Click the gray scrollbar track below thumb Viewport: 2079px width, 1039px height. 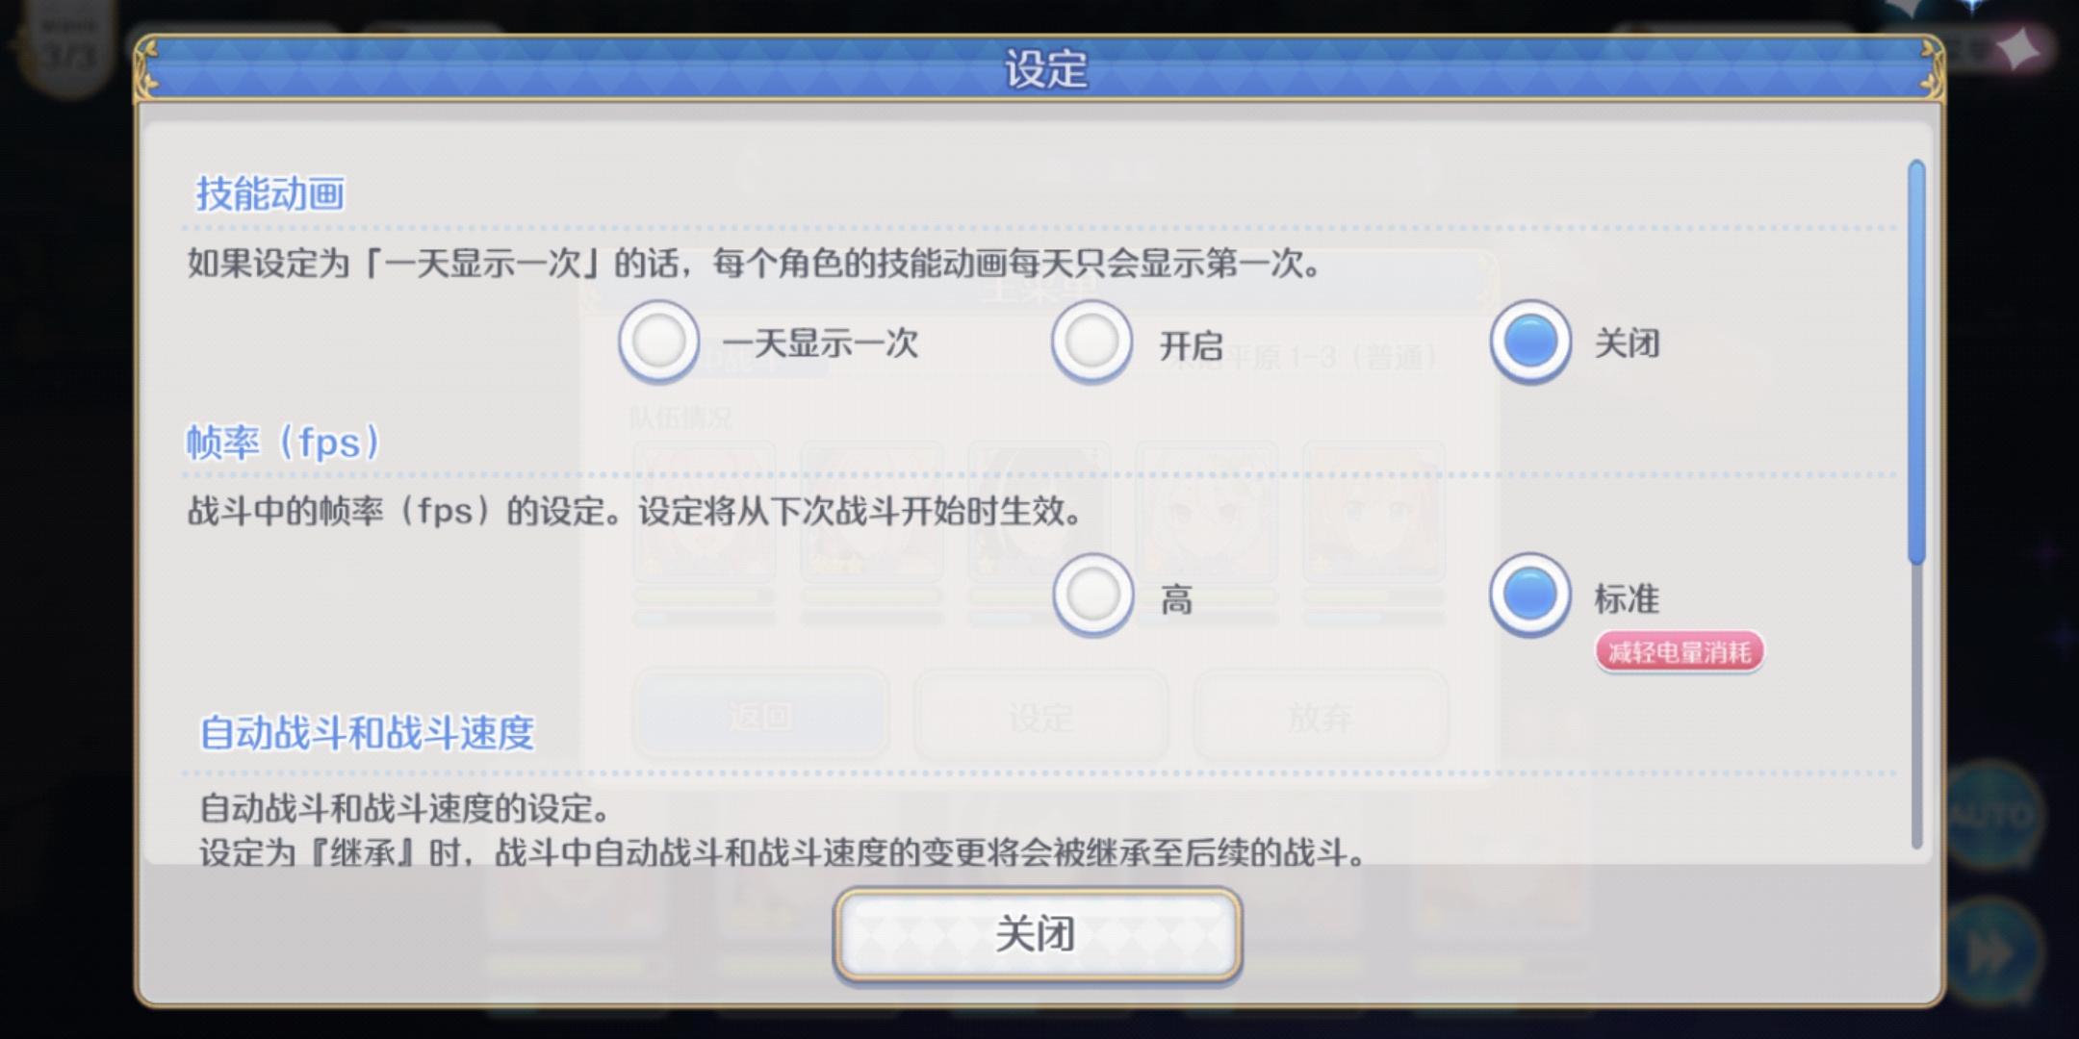pos(1916,705)
